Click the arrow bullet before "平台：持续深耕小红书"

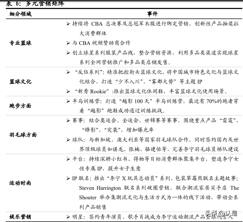[x=68, y=159]
